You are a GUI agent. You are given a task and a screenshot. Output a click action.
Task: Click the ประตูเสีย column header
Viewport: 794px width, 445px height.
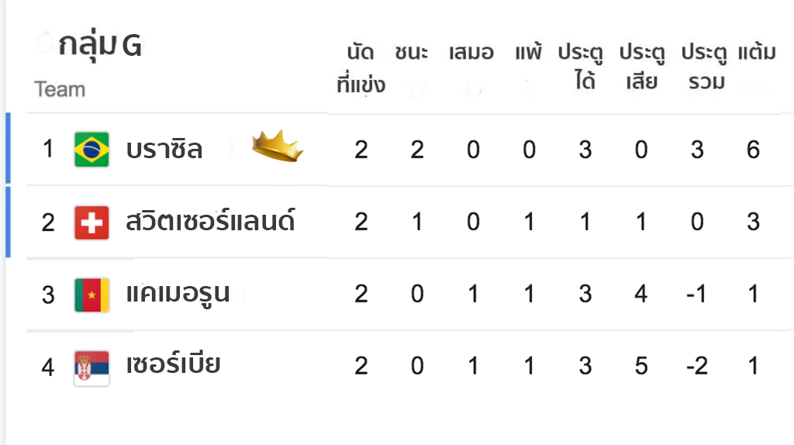coord(643,67)
